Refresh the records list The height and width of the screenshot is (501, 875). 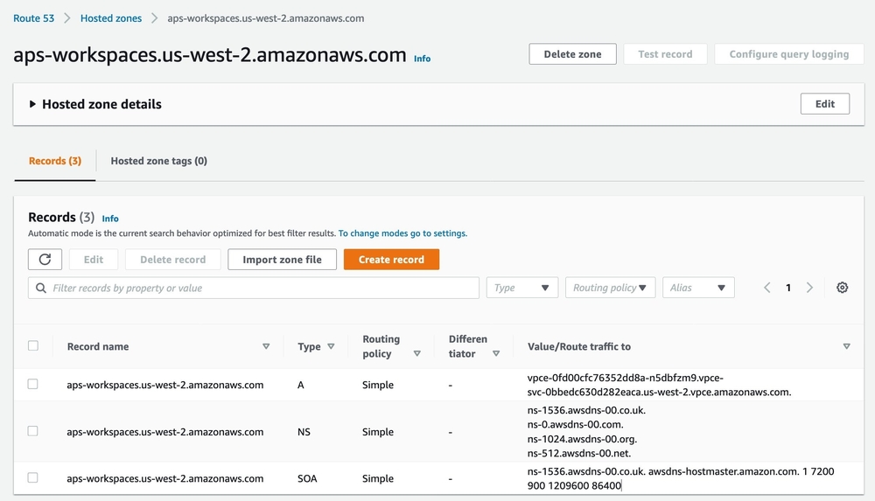pos(45,260)
